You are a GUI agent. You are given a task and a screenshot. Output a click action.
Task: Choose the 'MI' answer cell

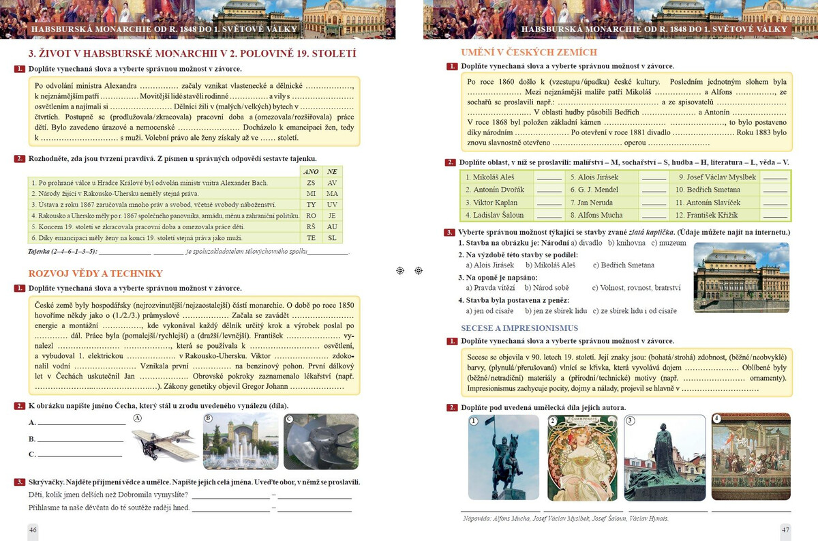pyautogui.click(x=311, y=194)
